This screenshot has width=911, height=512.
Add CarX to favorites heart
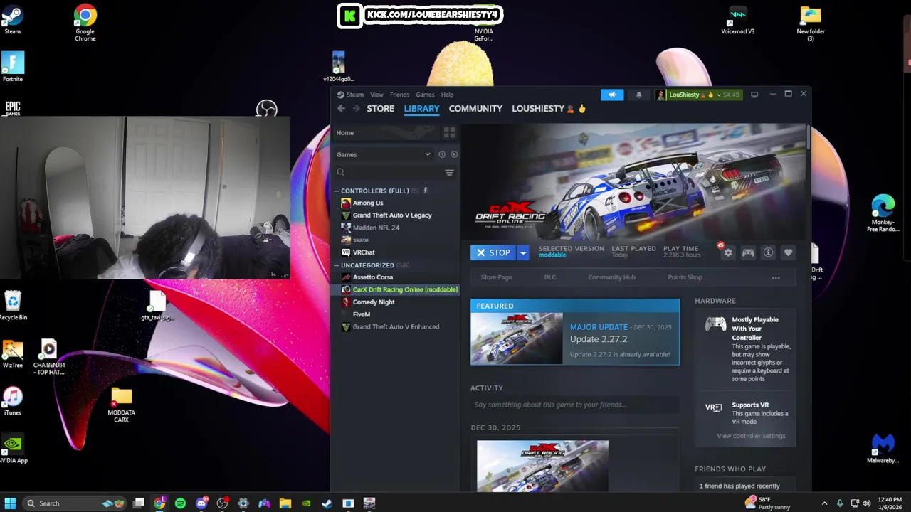[788, 253]
